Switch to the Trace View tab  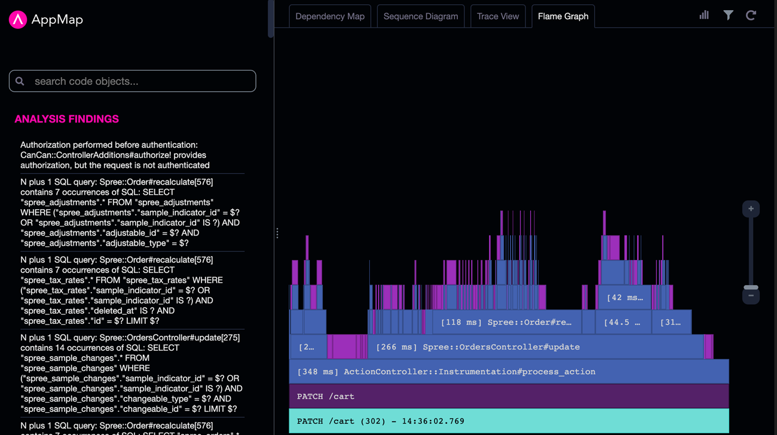pyautogui.click(x=498, y=16)
